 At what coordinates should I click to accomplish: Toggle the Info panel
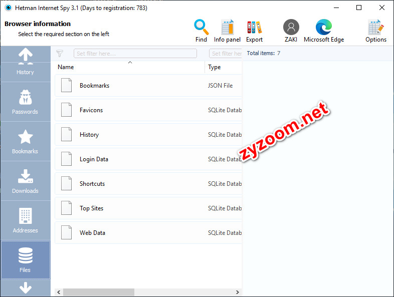click(227, 31)
